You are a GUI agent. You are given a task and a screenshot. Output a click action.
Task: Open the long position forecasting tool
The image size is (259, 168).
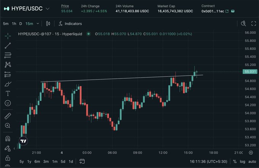[x=8, y=74]
